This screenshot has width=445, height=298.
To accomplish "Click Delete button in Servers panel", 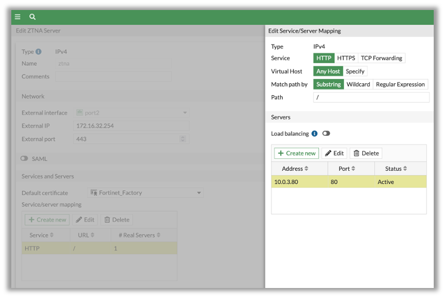I will coord(366,153).
